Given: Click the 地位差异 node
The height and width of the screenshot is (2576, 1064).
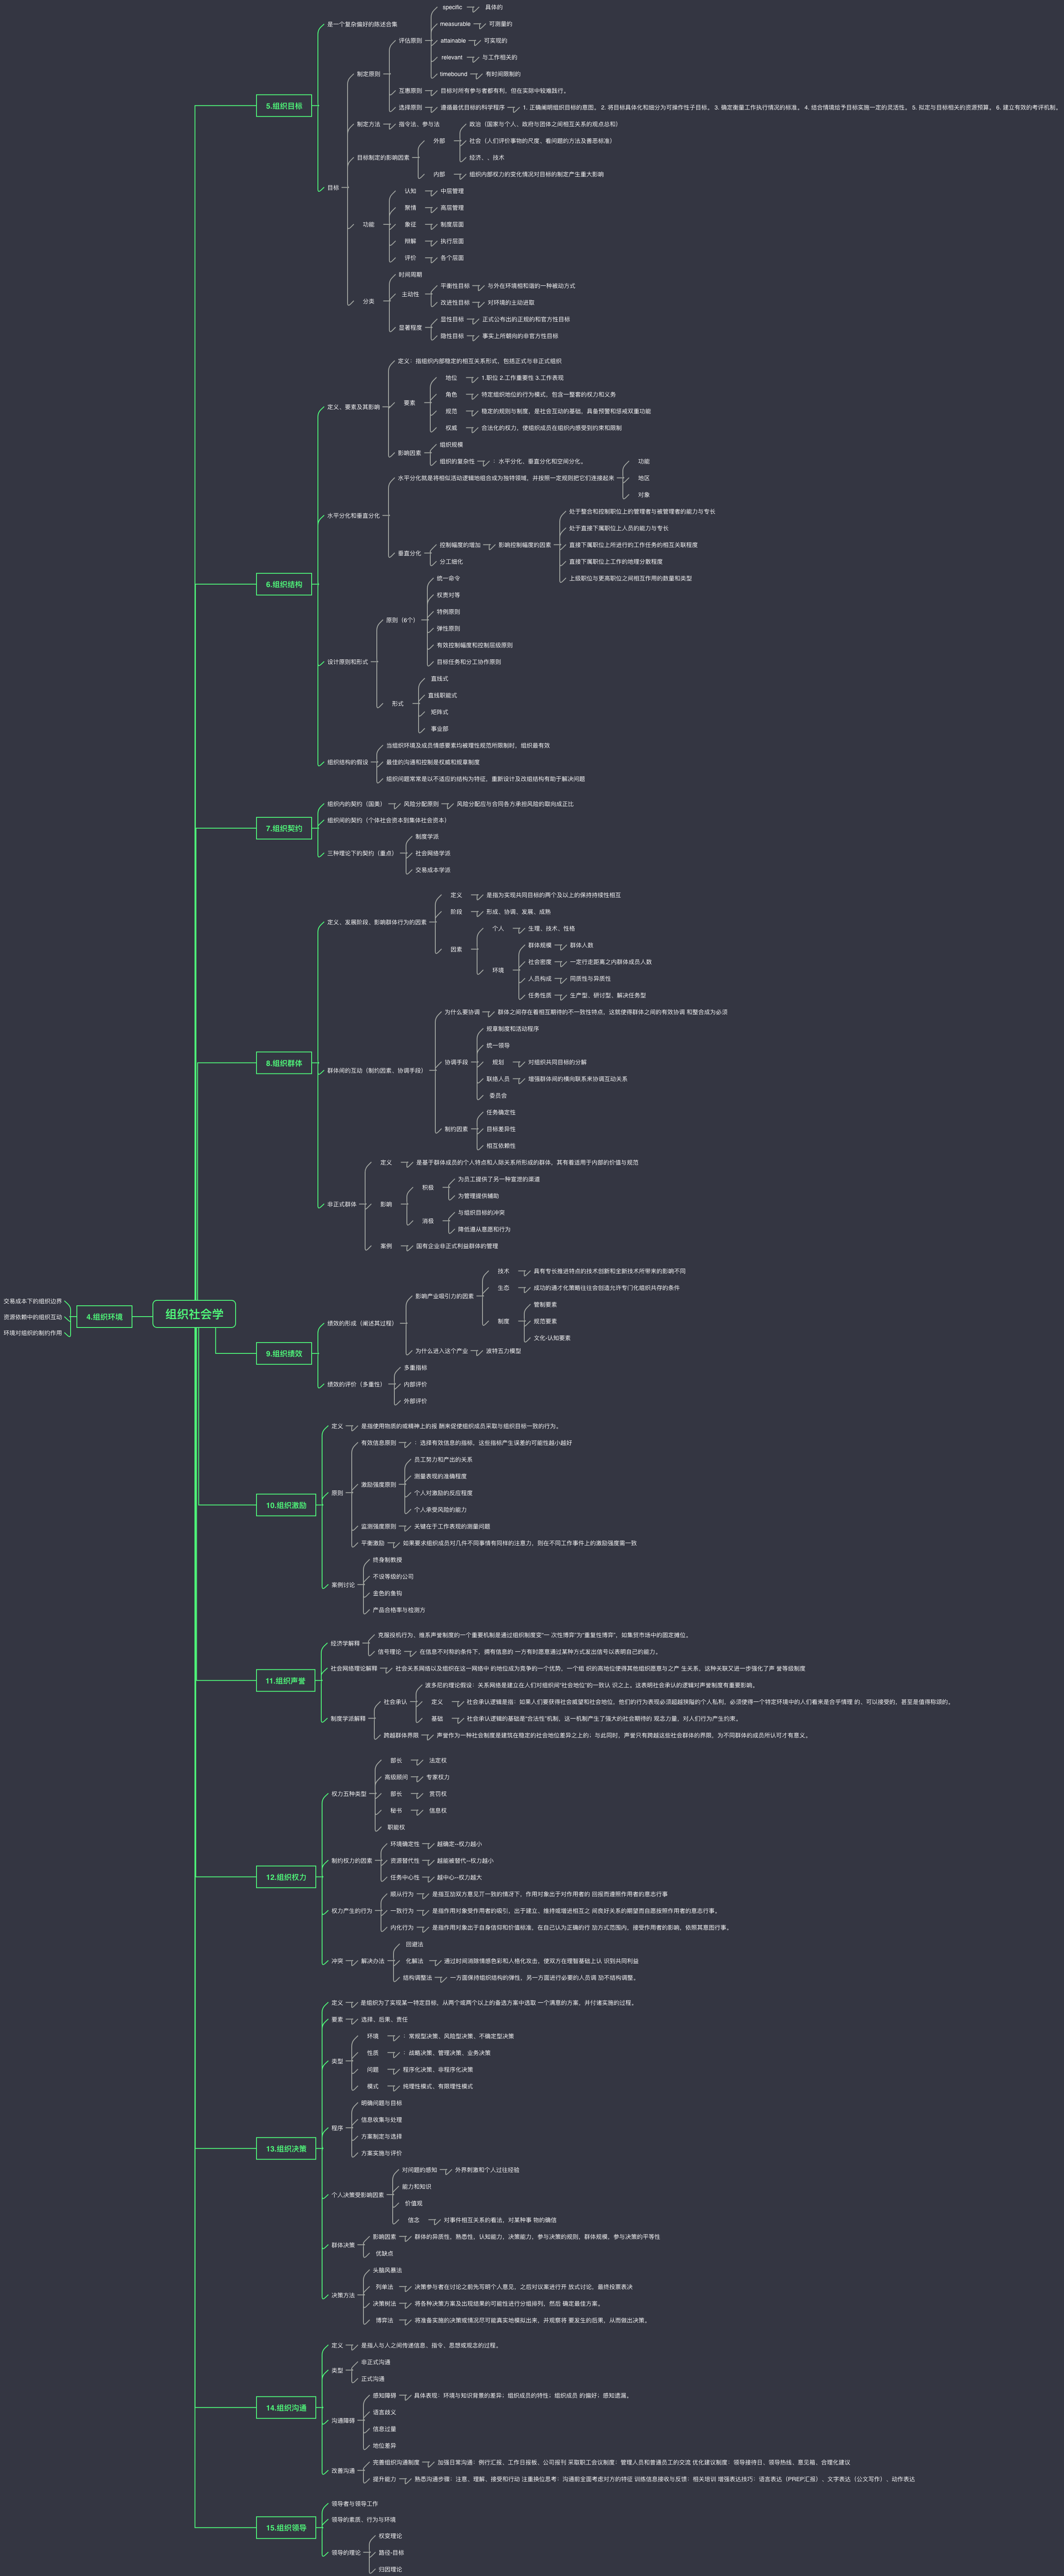Looking at the screenshot, I should (x=384, y=2446).
